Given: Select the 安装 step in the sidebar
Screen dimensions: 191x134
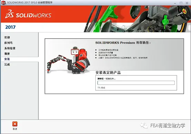Looking at the screenshot, I should pyautogui.click(x=7, y=59).
